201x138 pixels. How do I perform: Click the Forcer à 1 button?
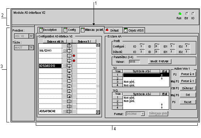tap(188, 81)
